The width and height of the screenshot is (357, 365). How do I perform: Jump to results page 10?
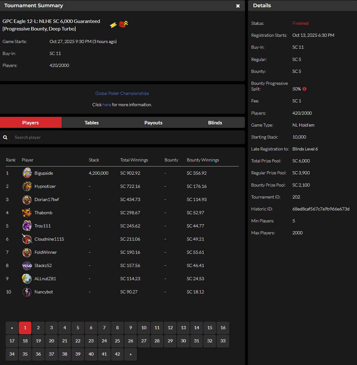tap(144, 328)
